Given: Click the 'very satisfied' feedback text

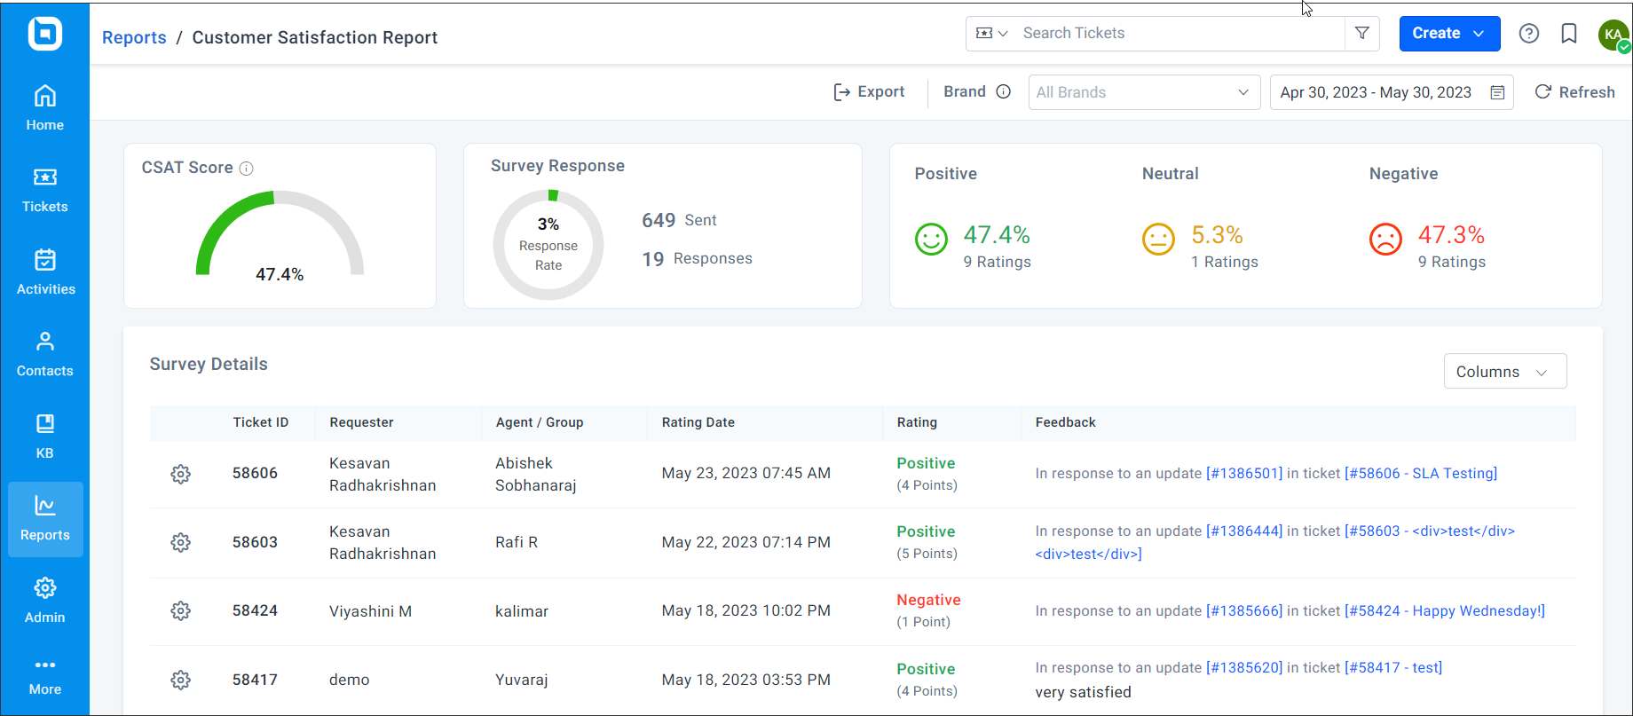Looking at the screenshot, I should pyautogui.click(x=1084, y=692).
